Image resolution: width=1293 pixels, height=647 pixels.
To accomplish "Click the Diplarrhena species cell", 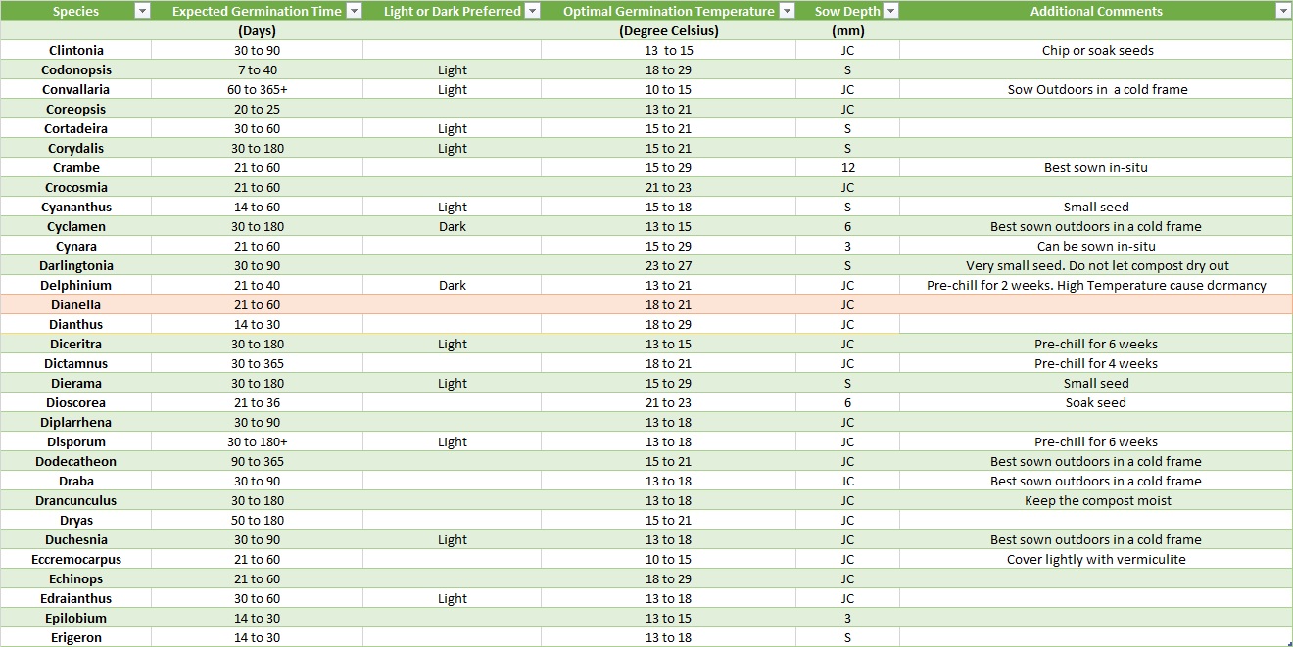I will coord(76,422).
